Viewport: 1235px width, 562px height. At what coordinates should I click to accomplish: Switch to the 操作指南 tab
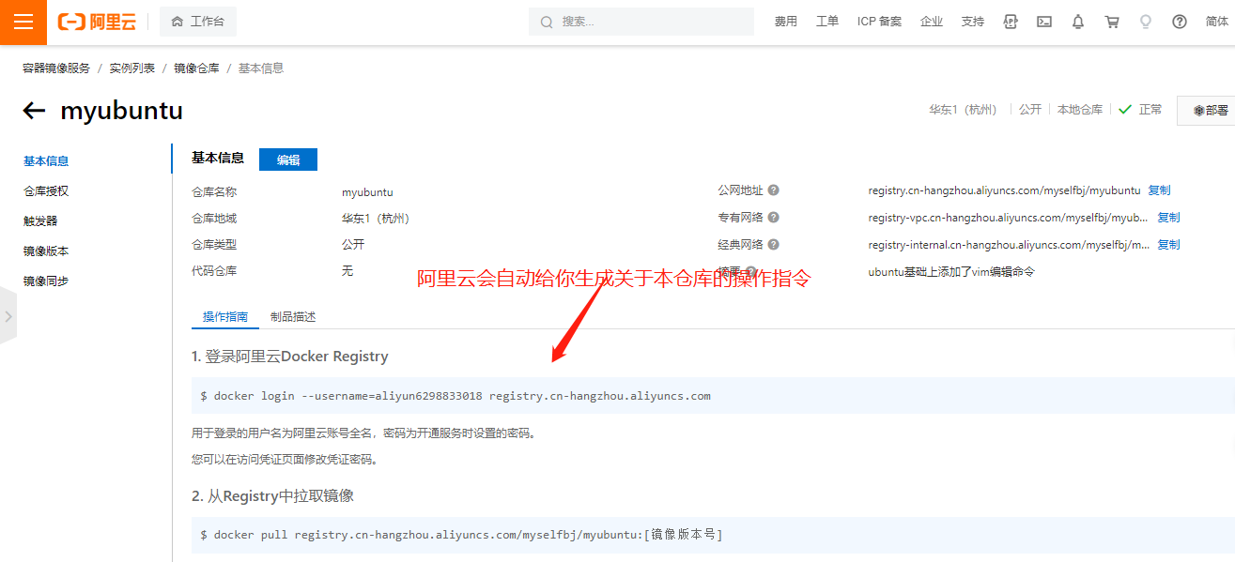coord(225,317)
